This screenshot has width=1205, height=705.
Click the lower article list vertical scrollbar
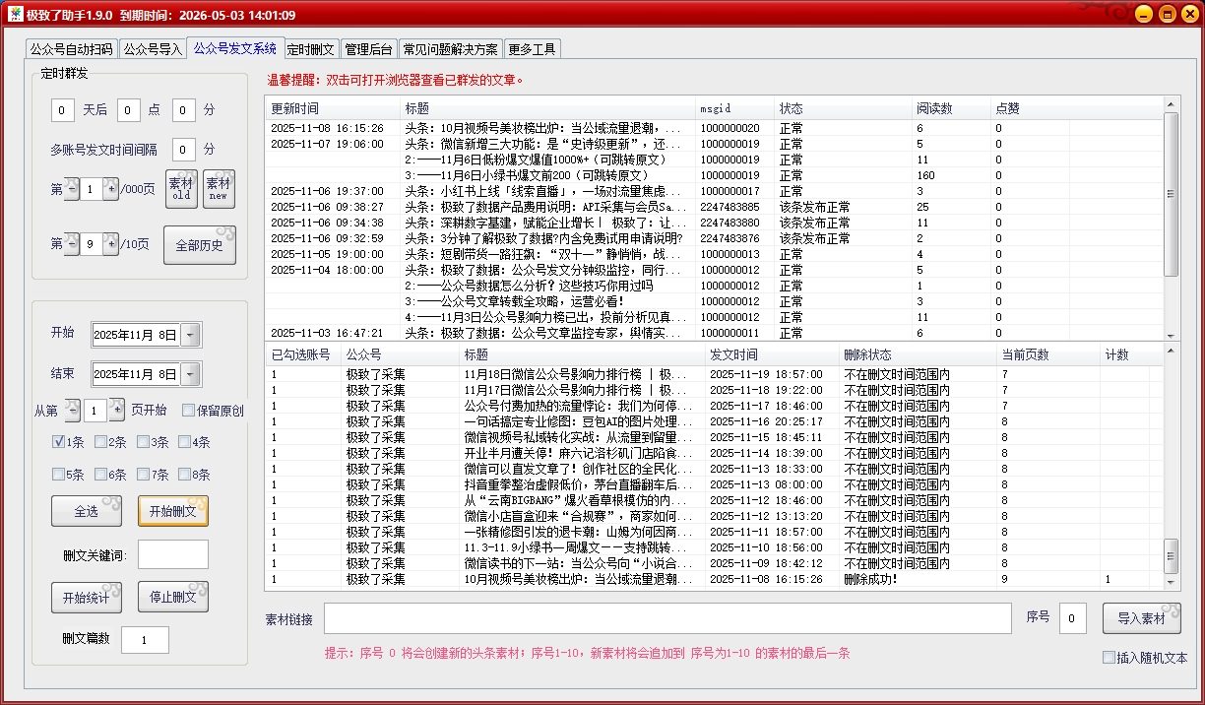(x=1171, y=463)
